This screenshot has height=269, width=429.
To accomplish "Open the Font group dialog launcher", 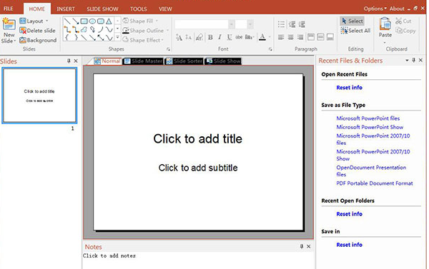I will click(270, 49).
